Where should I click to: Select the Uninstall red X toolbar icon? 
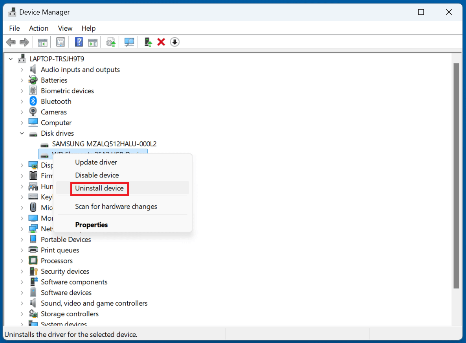(161, 42)
